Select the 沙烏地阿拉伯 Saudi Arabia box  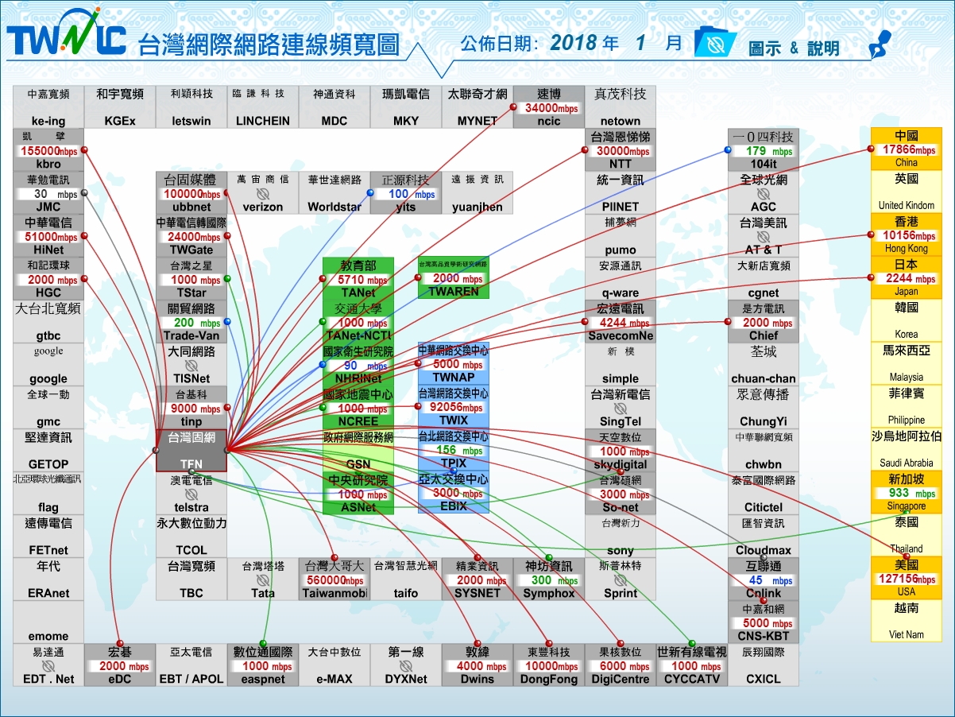(x=907, y=450)
